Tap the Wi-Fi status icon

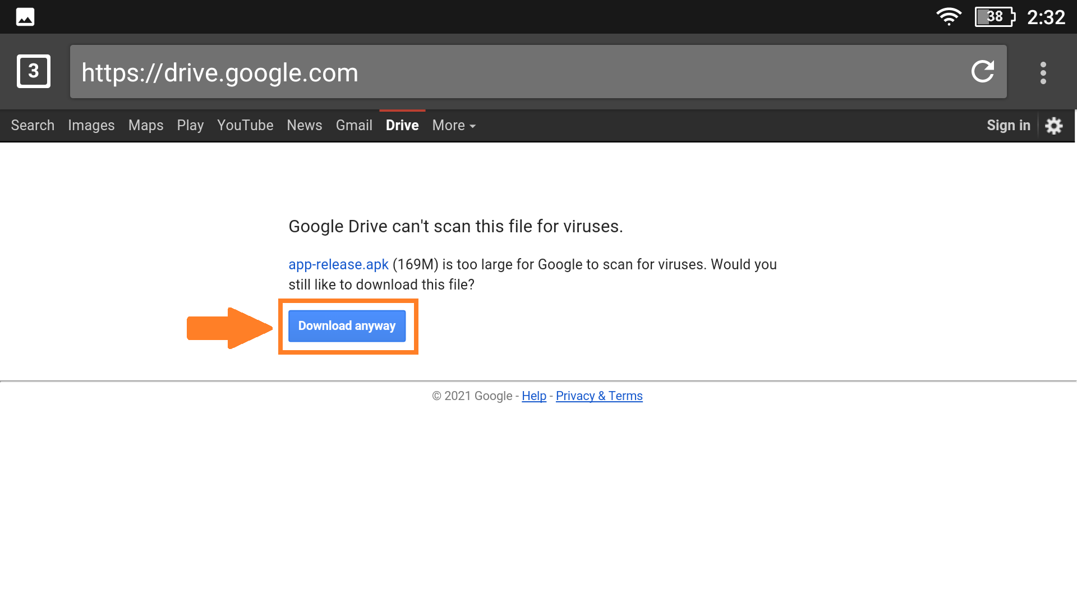(949, 17)
